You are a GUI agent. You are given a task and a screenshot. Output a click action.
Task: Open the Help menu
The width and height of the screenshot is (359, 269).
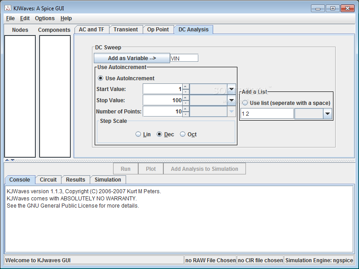click(x=66, y=18)
